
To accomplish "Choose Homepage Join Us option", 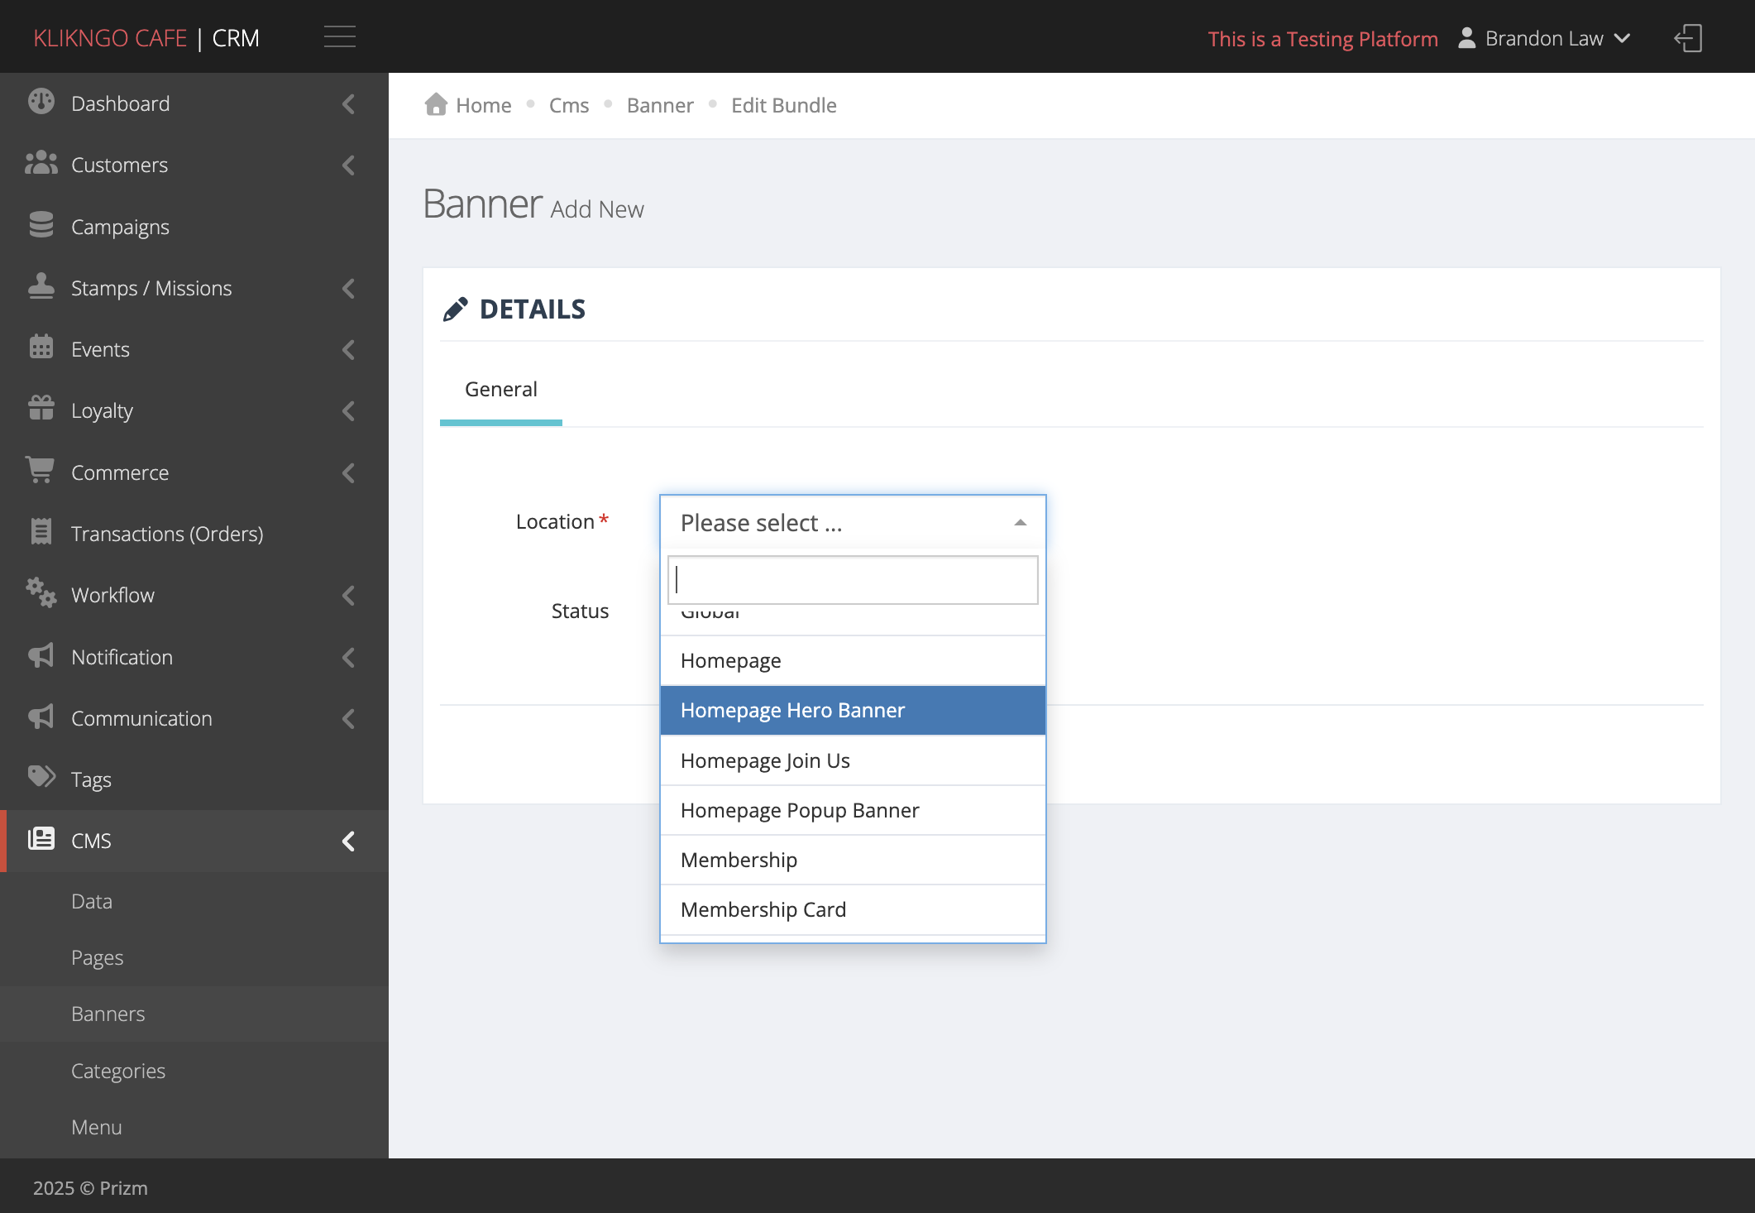I will [x=853, y=760].
